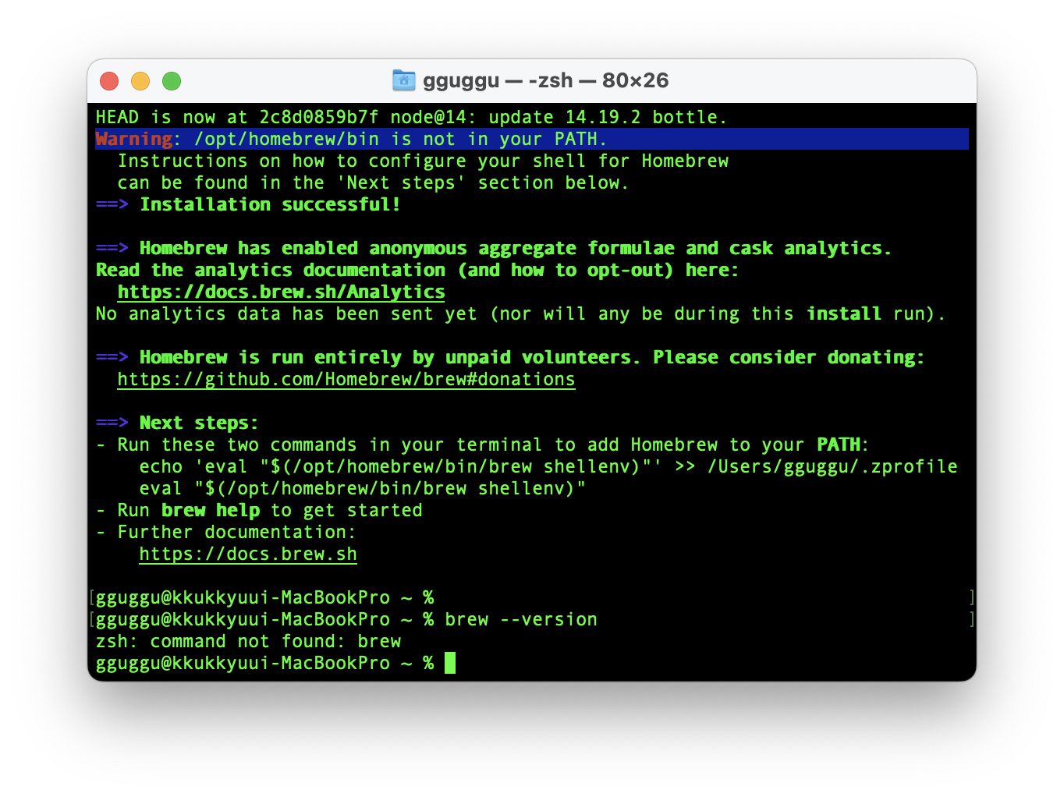The height and width of the screenshot is (797, 1064).
Task: Click the 'Installation successful!' line
Action: click(270, 204)
